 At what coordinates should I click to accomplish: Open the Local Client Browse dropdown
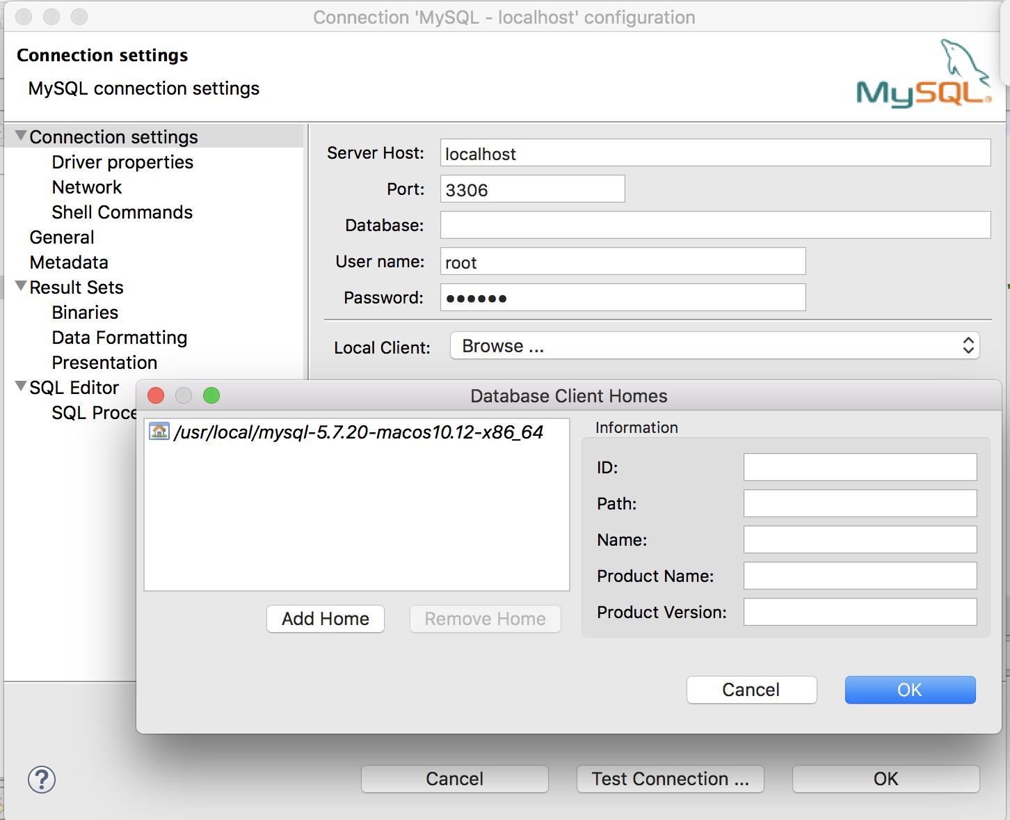point(715,346)
